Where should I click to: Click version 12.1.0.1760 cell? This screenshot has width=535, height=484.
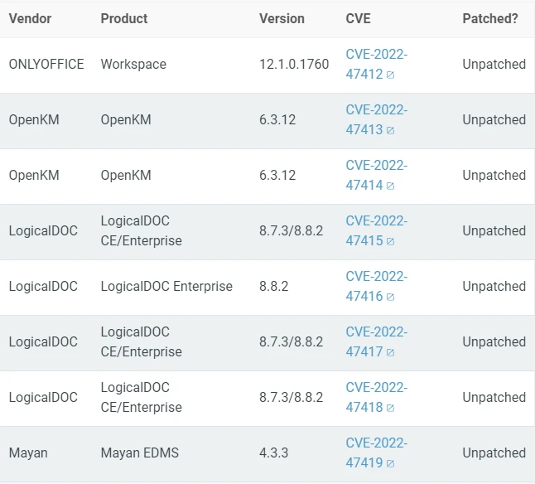point(294,64)
